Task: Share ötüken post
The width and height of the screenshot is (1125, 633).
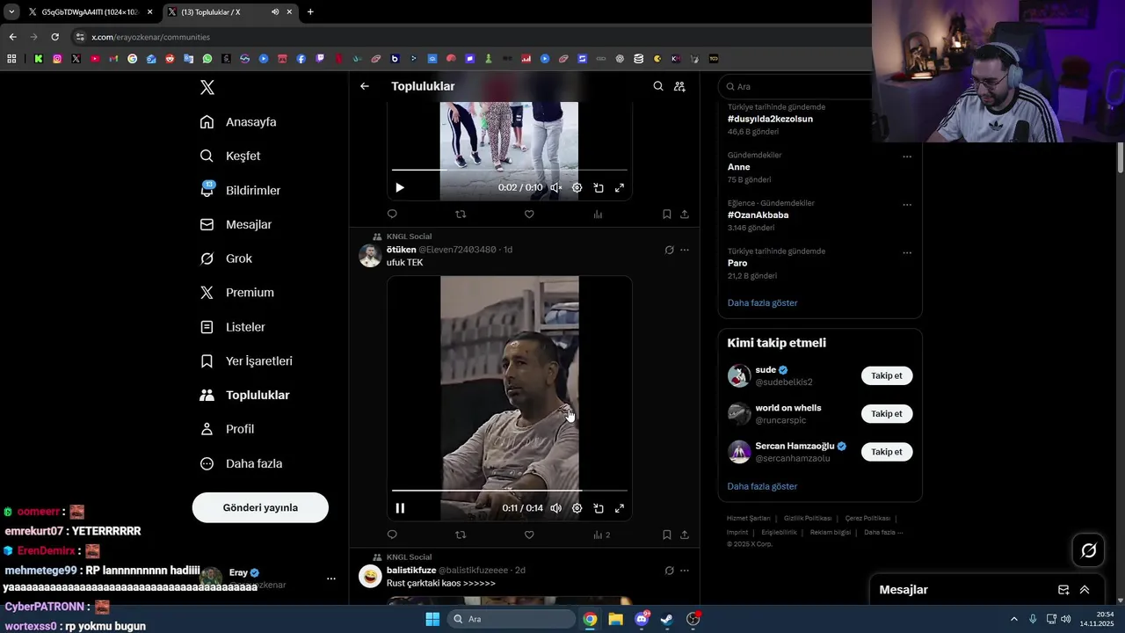Action: [x=685, y=535]
